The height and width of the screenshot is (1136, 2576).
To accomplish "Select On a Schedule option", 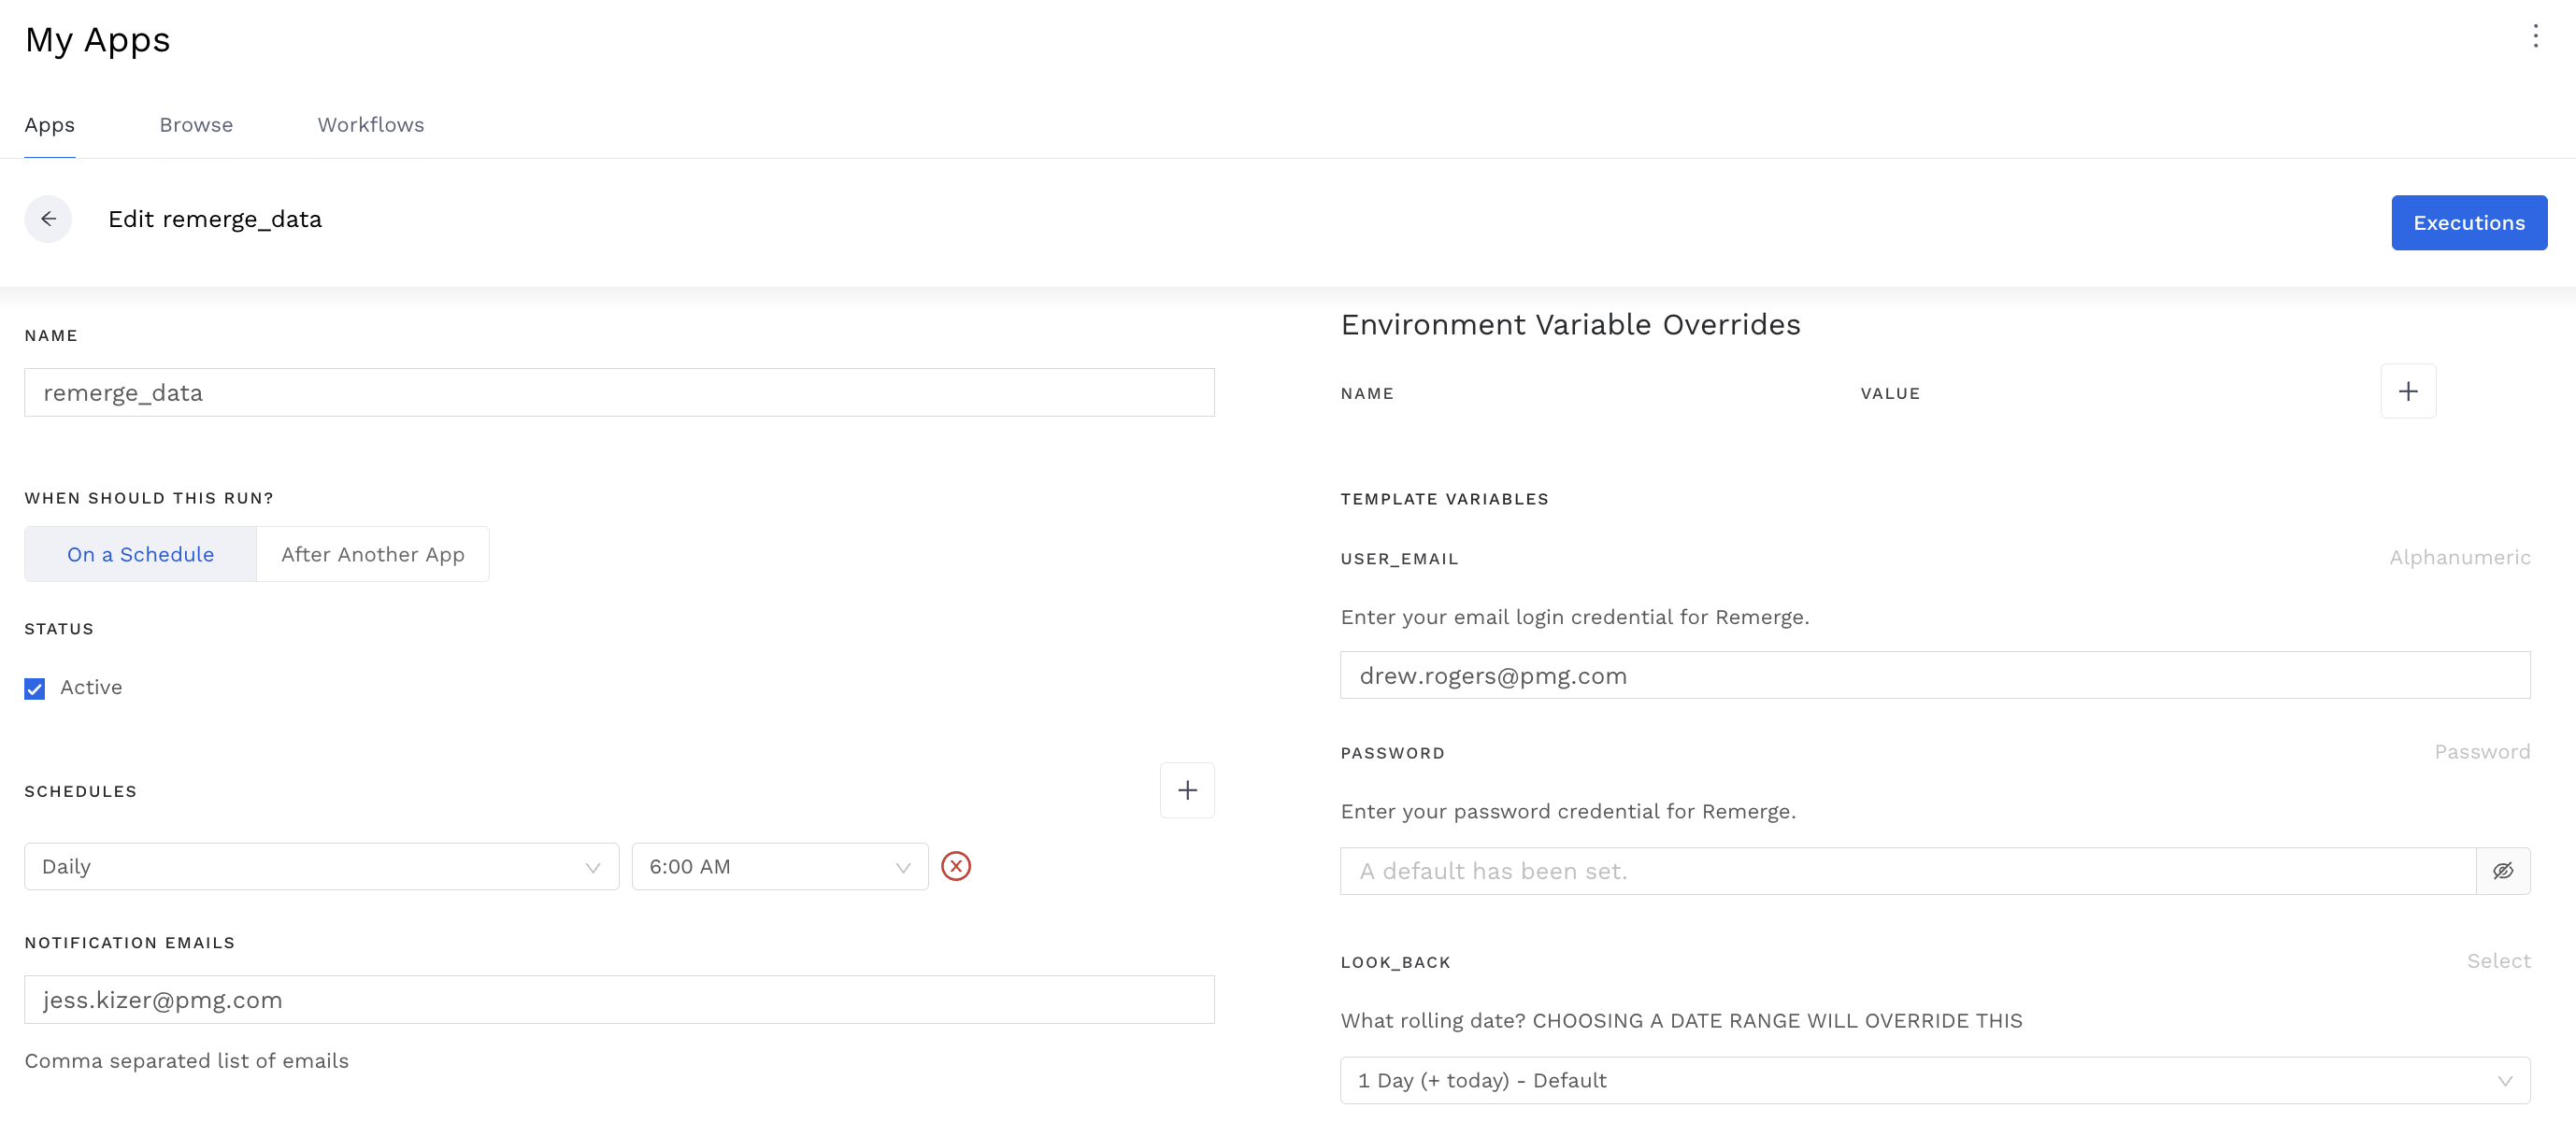I will point(140,555).
